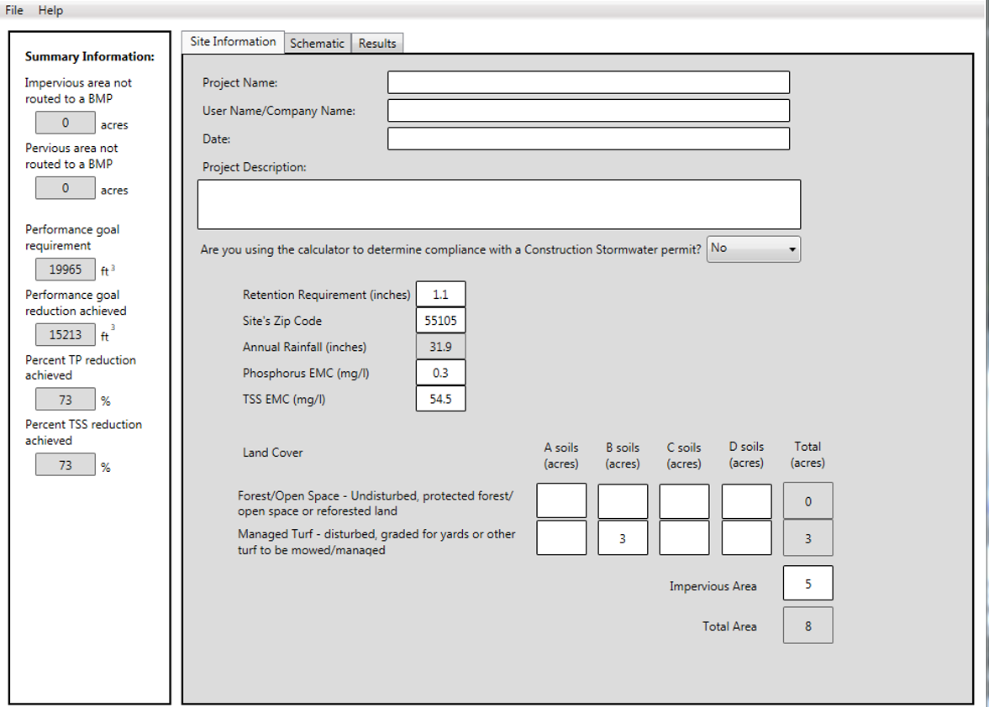Image resolution: width=989 pixels, height=707 pixels.
Task: Open the Help menu
Action: (50, 10)
